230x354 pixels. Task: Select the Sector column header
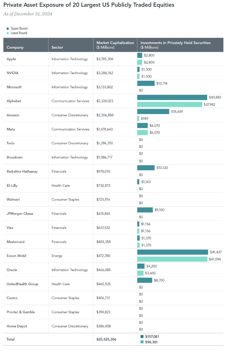57,47
